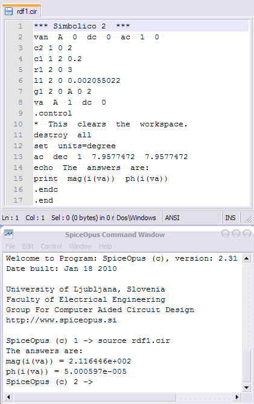Screen dimensions: 254x404
Task: Click the 'c1 1 2 0.2' line
Action: click(x=57, y=59)
